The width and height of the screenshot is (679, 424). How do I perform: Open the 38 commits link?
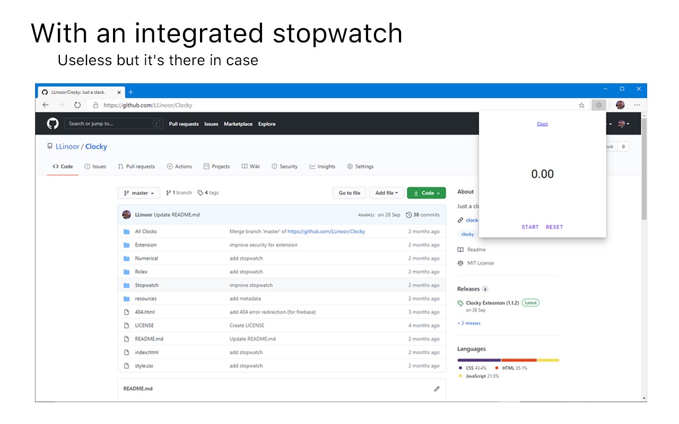click(x=423, y=215)
